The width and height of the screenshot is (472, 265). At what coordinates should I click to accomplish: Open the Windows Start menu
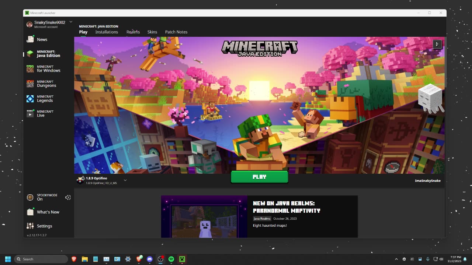click(8, 259)
